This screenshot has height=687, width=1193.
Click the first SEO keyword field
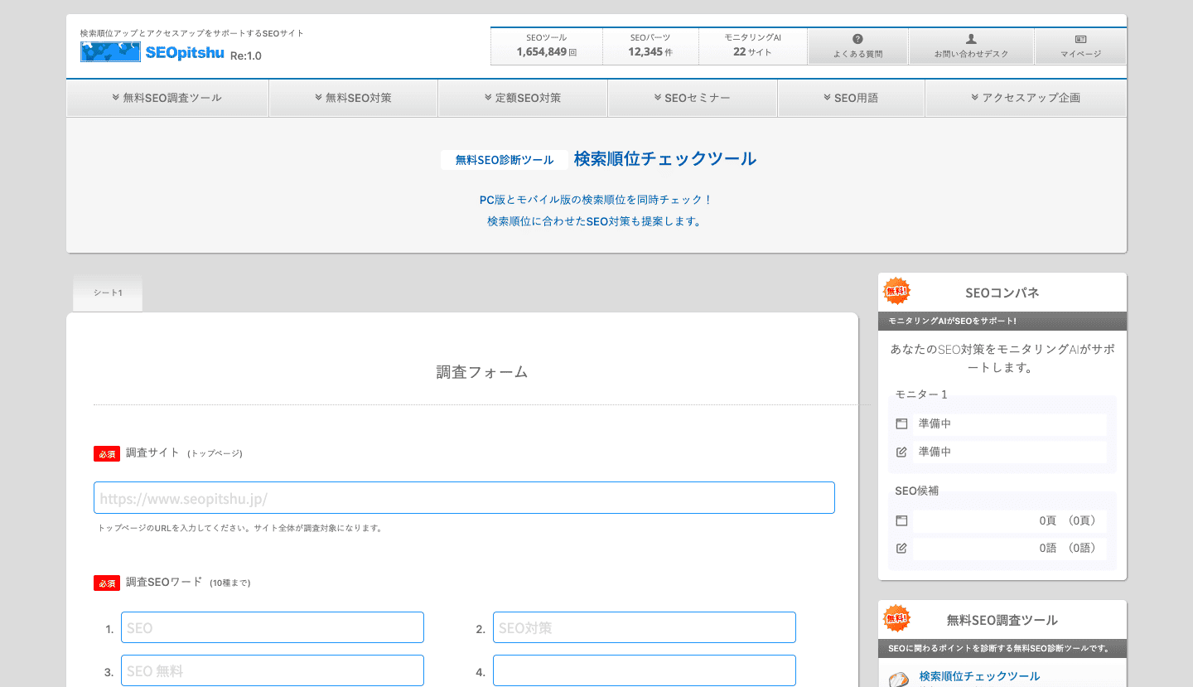pyautogui.click(x=273, y=628)
